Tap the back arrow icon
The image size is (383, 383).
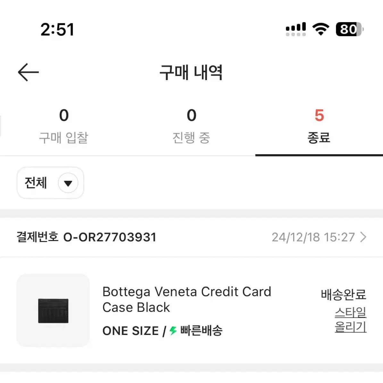pyautogui.click(x=28, y=72)
